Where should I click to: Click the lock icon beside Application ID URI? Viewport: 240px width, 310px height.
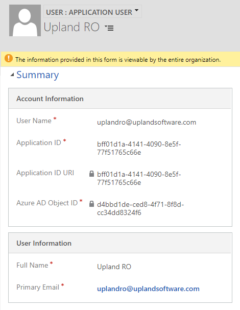(x=91, y=174)
